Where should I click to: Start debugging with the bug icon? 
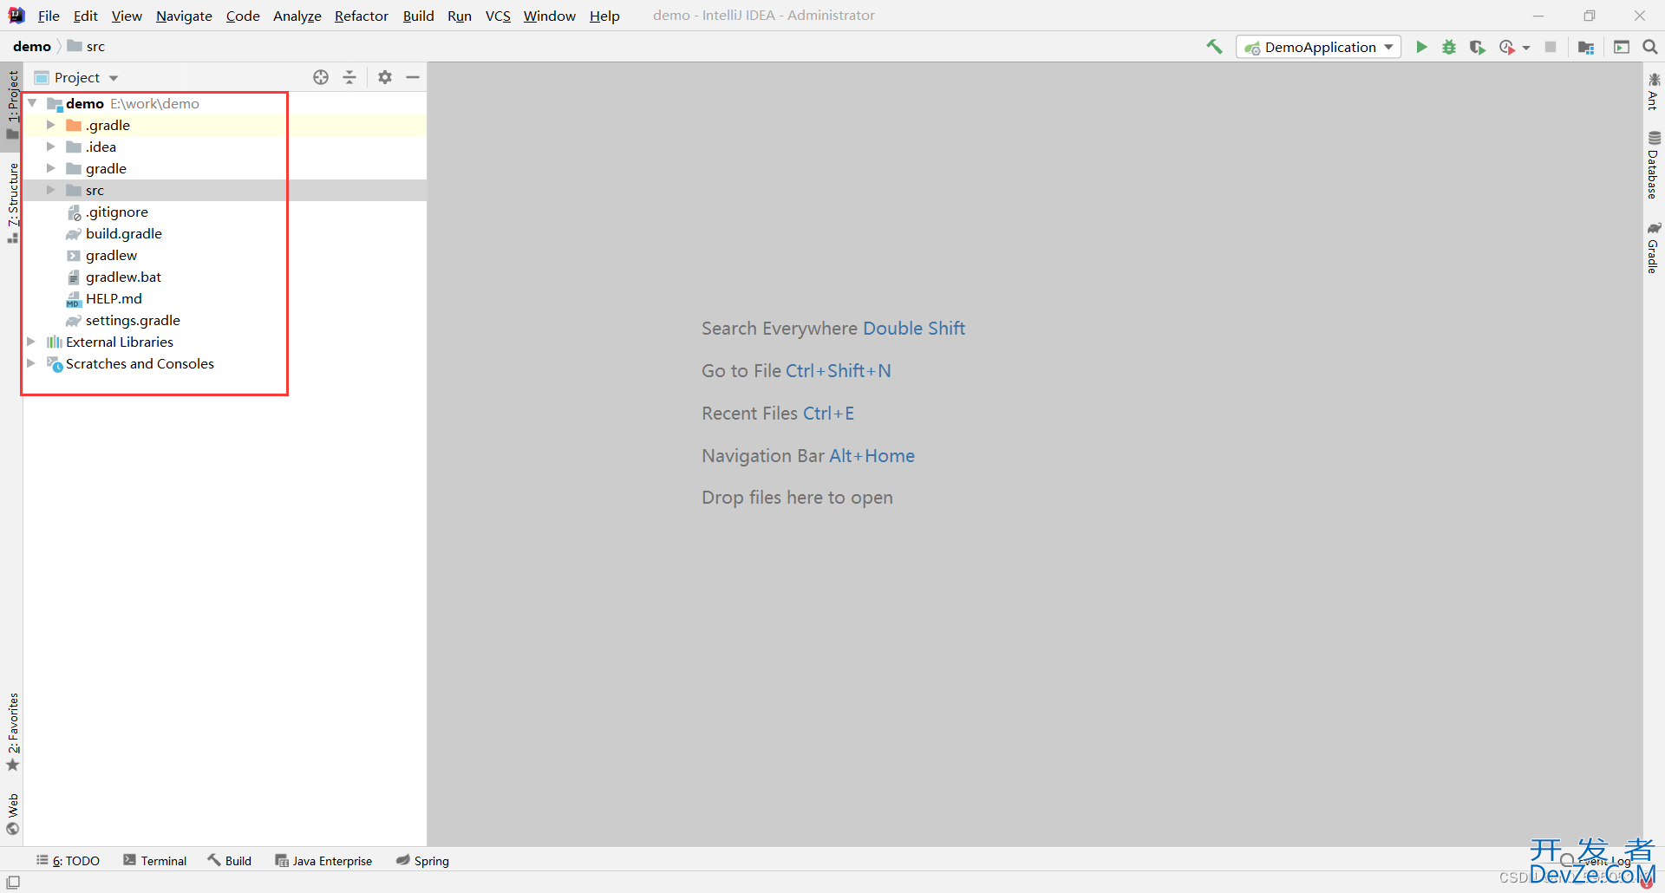[x=1449, y=47]
